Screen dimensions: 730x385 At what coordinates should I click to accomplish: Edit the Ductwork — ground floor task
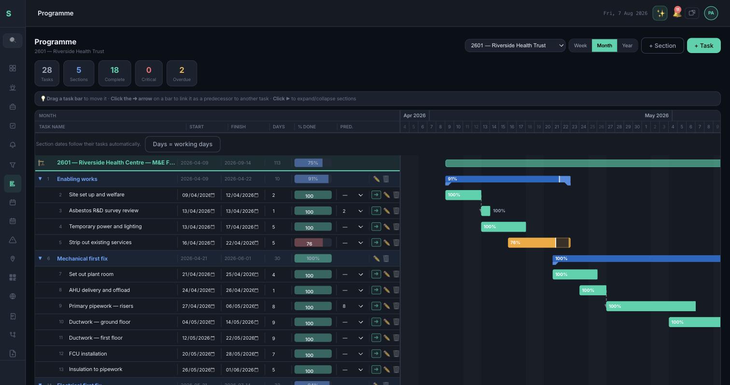point(386,322)
